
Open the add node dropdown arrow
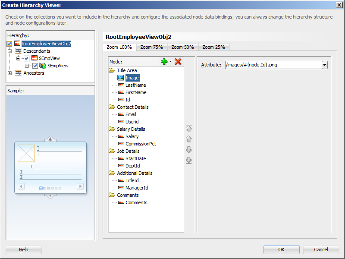pos(170,62)
